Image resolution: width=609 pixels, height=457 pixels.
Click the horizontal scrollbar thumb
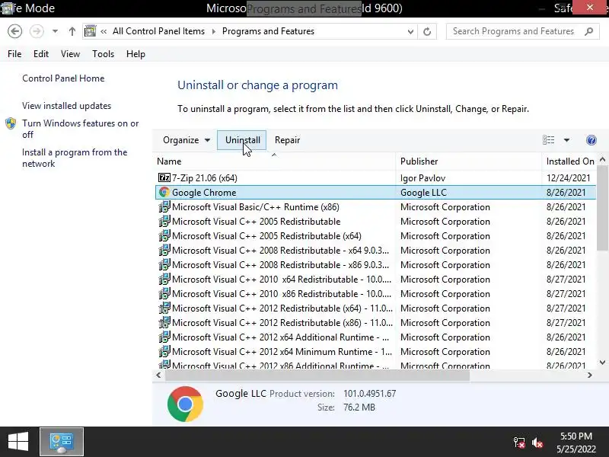point(317,376)
